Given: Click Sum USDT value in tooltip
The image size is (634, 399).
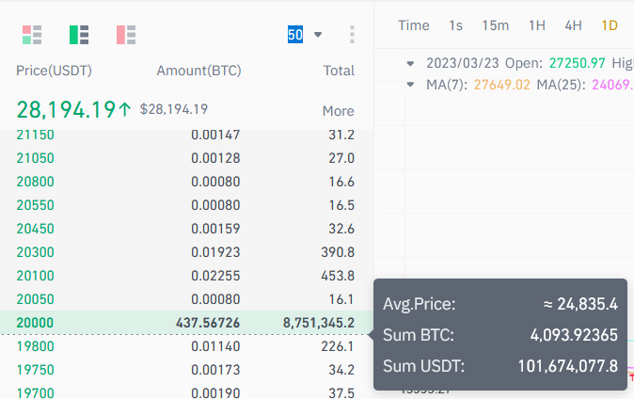Looking at the screenshot, I should click(x=568, y=366).
